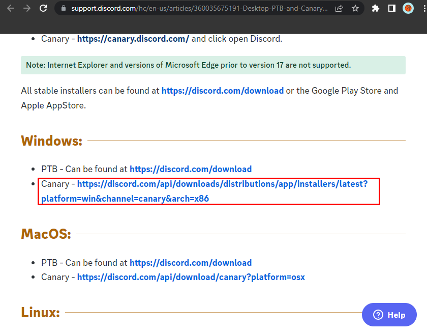
Task: Select the Internet Explorer not supported note
Action: 213,65
